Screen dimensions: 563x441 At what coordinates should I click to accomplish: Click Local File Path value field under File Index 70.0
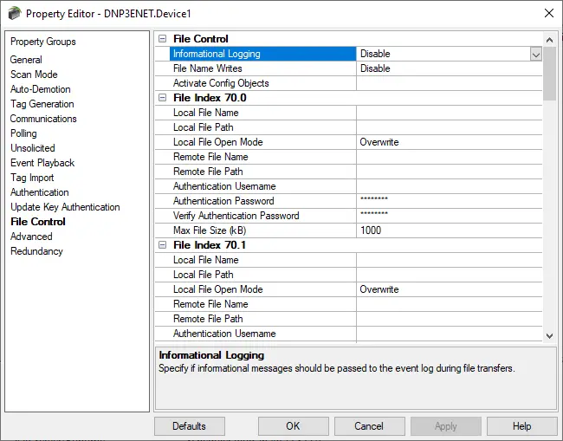[450, 127]
